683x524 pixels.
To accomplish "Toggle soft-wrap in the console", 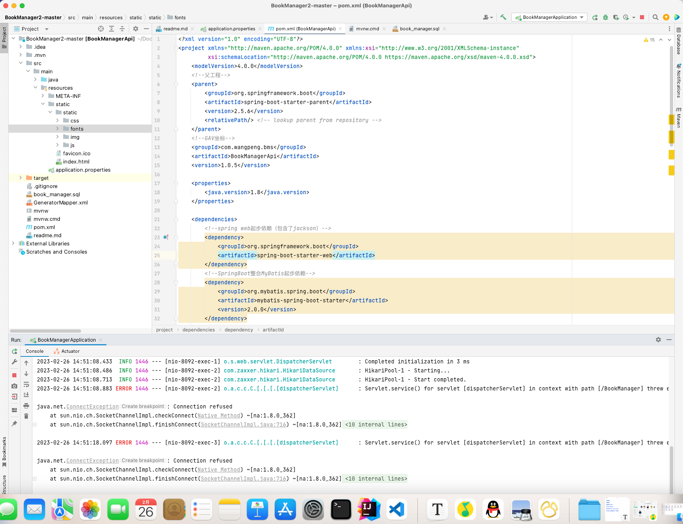I will pyautogui.click(x=26, y=384).
